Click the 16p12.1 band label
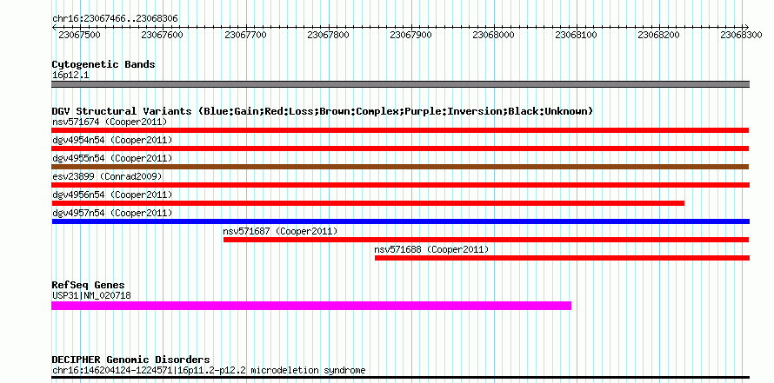Screen dimensions: 774x383 coord(70,76)
